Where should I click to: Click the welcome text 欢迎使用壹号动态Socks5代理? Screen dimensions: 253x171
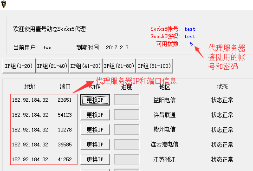(x=49, y=29)
